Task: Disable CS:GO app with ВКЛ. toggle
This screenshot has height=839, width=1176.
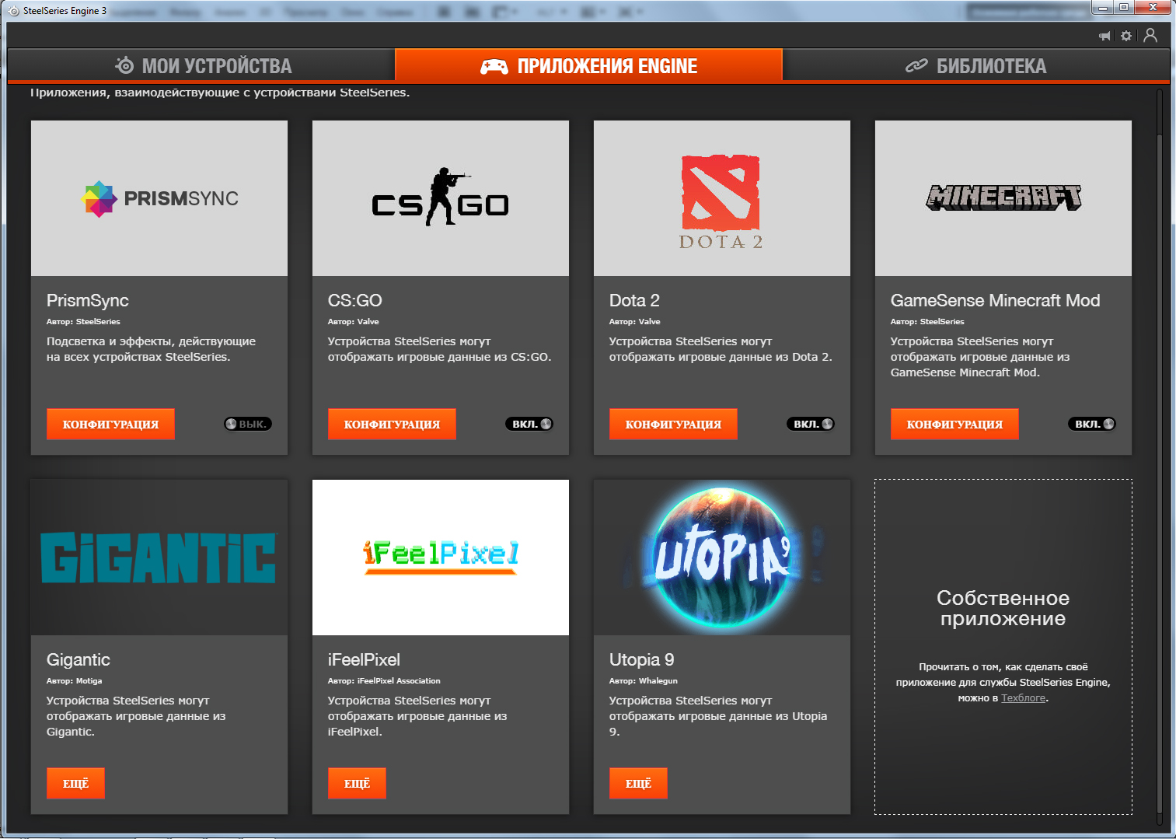Action: 529,424
